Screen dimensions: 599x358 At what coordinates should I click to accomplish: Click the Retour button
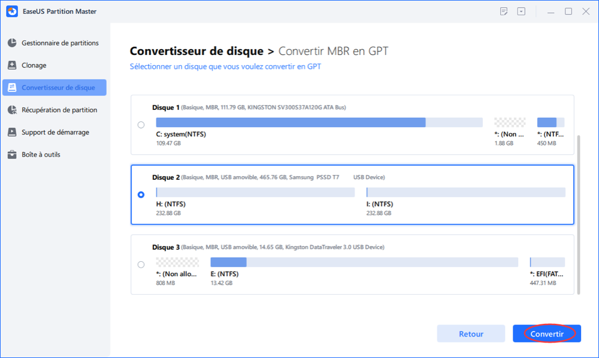tap(471, 334)
